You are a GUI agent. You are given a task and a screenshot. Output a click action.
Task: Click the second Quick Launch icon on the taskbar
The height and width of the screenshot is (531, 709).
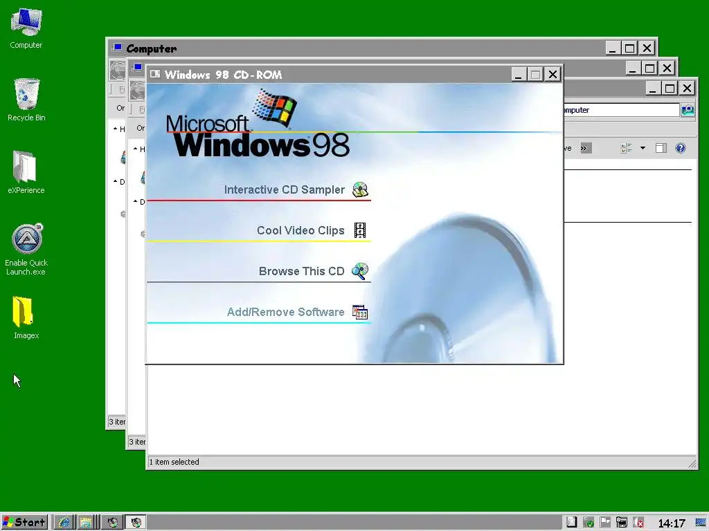pyautogui.click(x=85, y=523)
